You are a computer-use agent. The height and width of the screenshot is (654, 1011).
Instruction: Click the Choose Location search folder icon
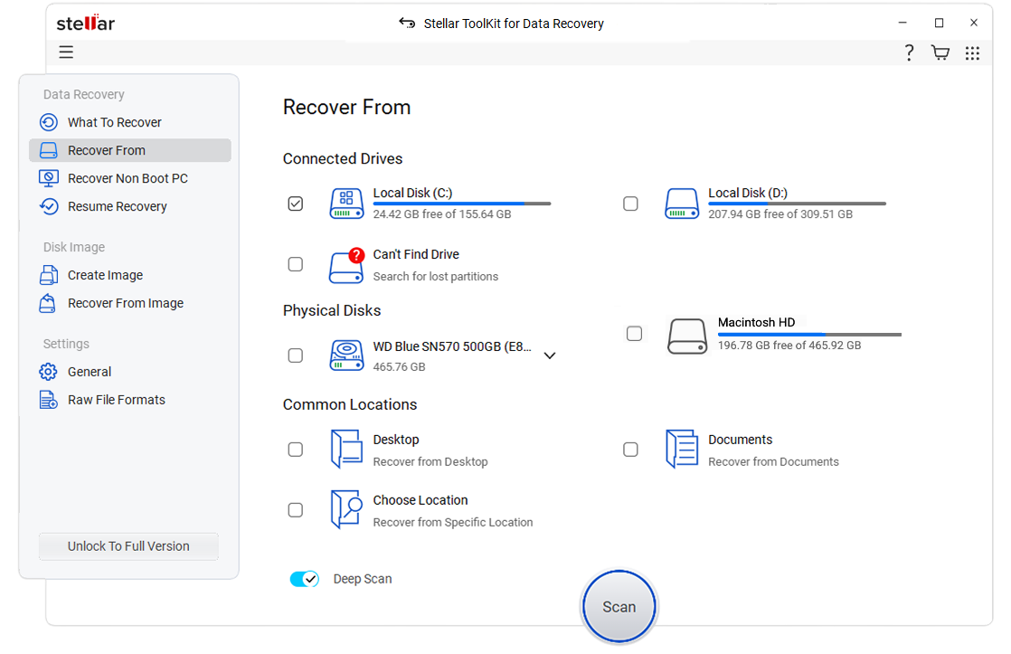(347, 509)
